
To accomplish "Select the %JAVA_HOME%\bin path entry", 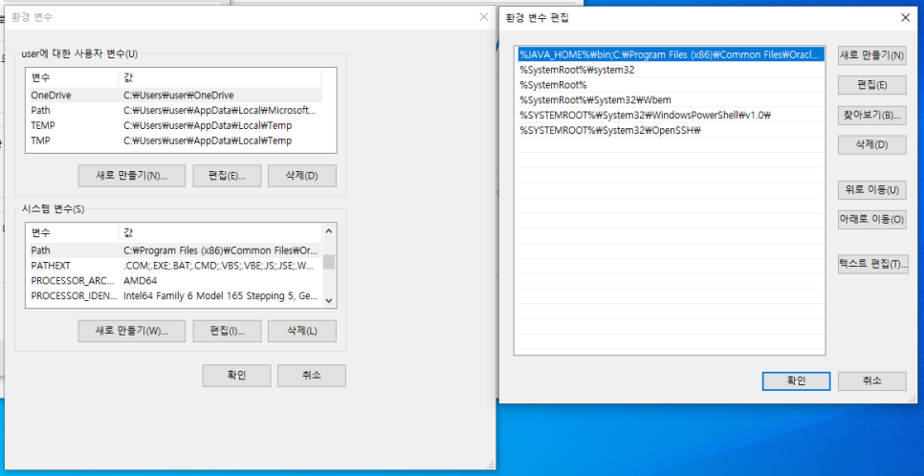I will tap(670, 54).
